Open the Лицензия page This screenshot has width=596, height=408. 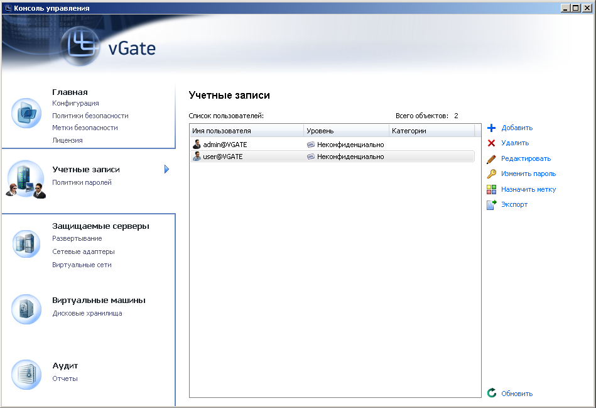[x=67, y=140]
